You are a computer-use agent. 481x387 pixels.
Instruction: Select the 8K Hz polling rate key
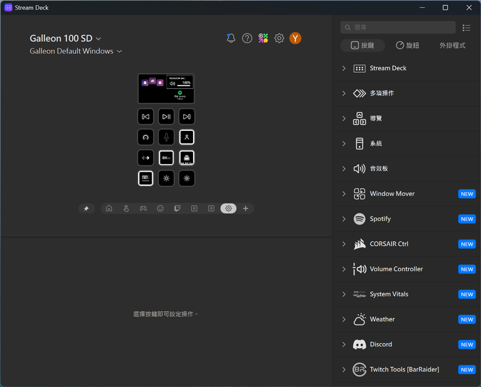coord(166,158)
